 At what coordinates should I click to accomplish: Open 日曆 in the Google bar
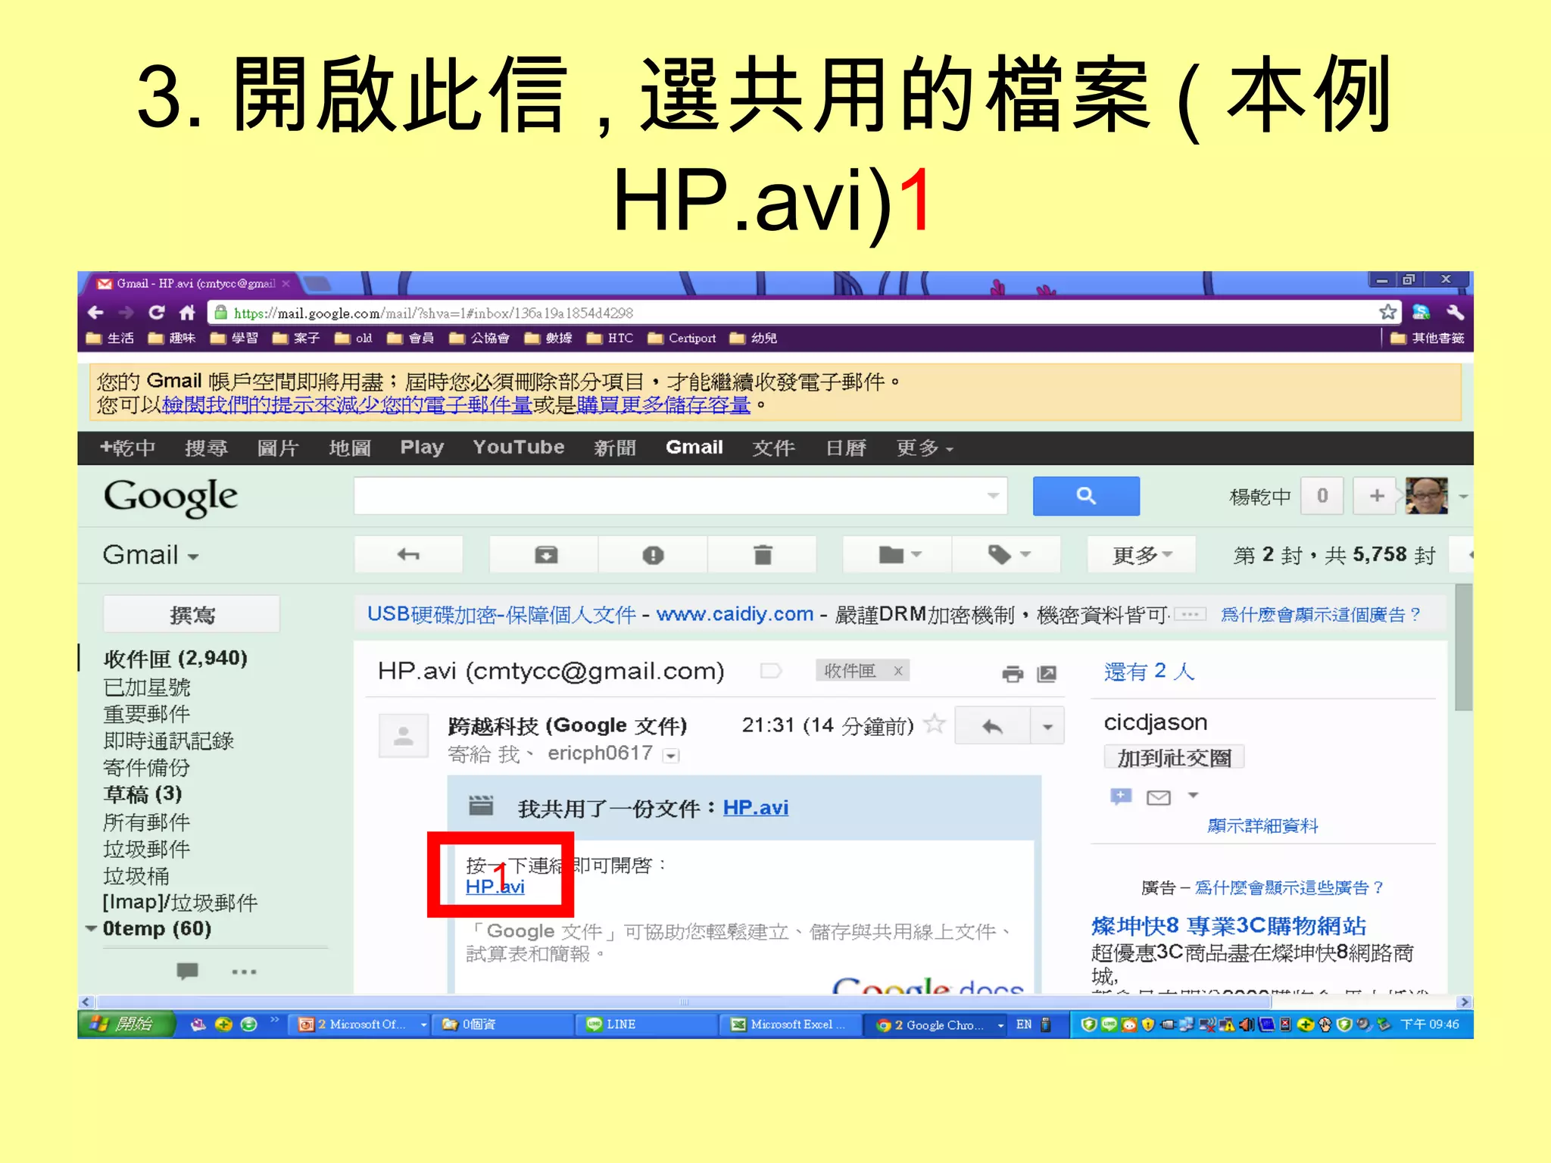845,448
